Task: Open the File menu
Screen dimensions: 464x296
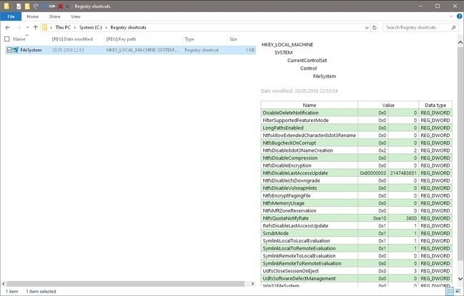Action: pos(11,16)
